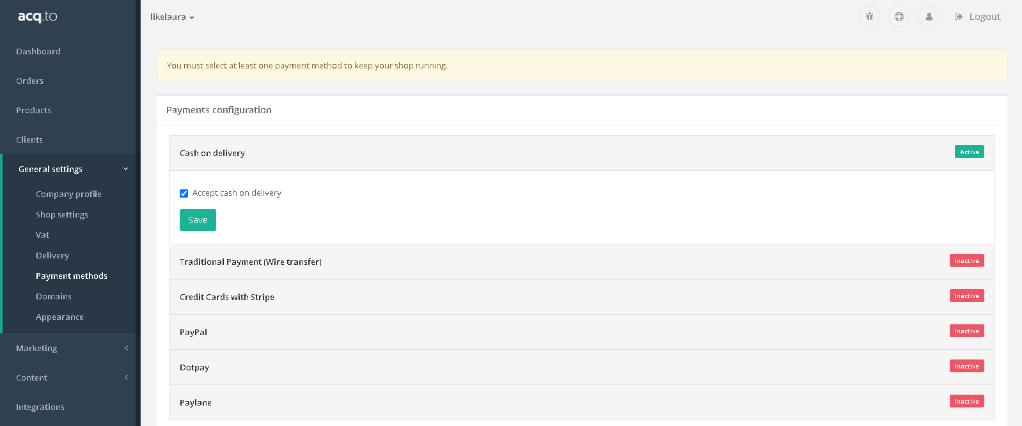This screenshot has width=1022, height=426.
Task: Click the Inactive badge on Paylane row
Action: coord(967,401)
